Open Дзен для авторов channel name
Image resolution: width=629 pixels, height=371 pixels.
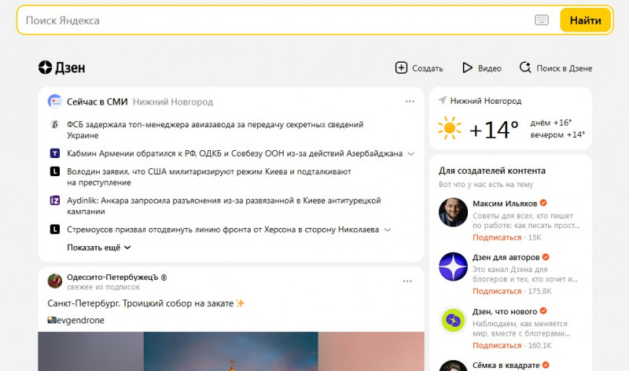(506, 257)
